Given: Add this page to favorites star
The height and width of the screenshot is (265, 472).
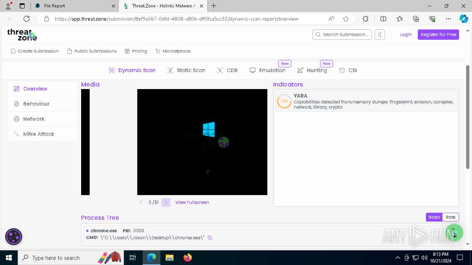Looking at the screenshot, I should tap(346, 19).
